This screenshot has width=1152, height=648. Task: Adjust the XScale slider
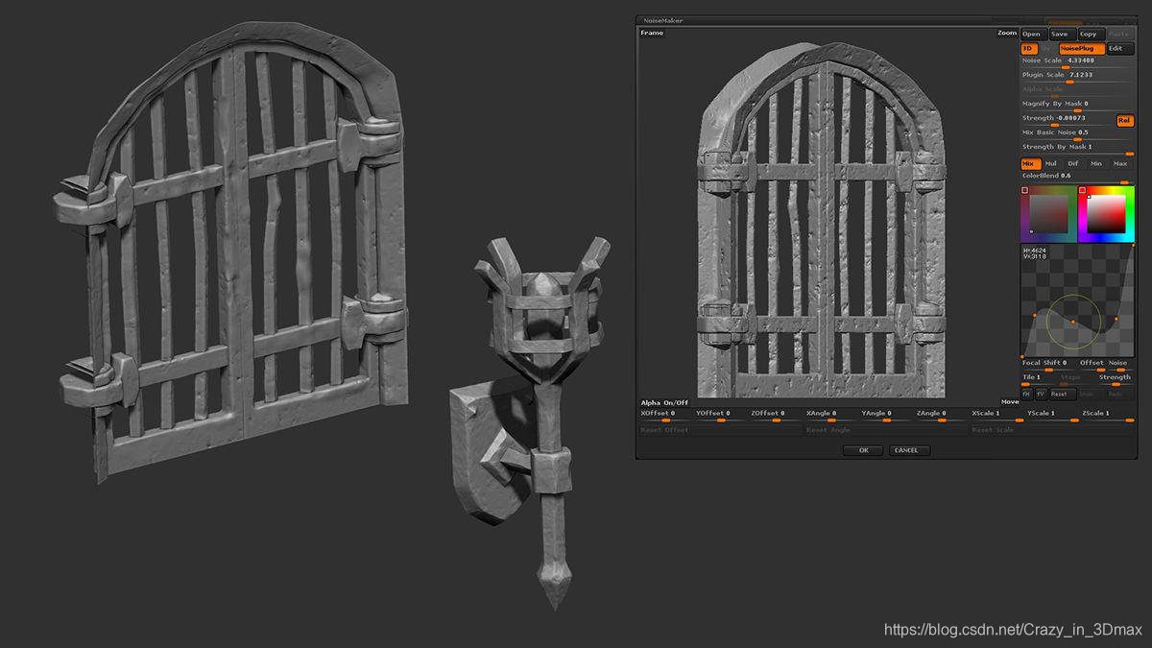(x=996, y=416)
